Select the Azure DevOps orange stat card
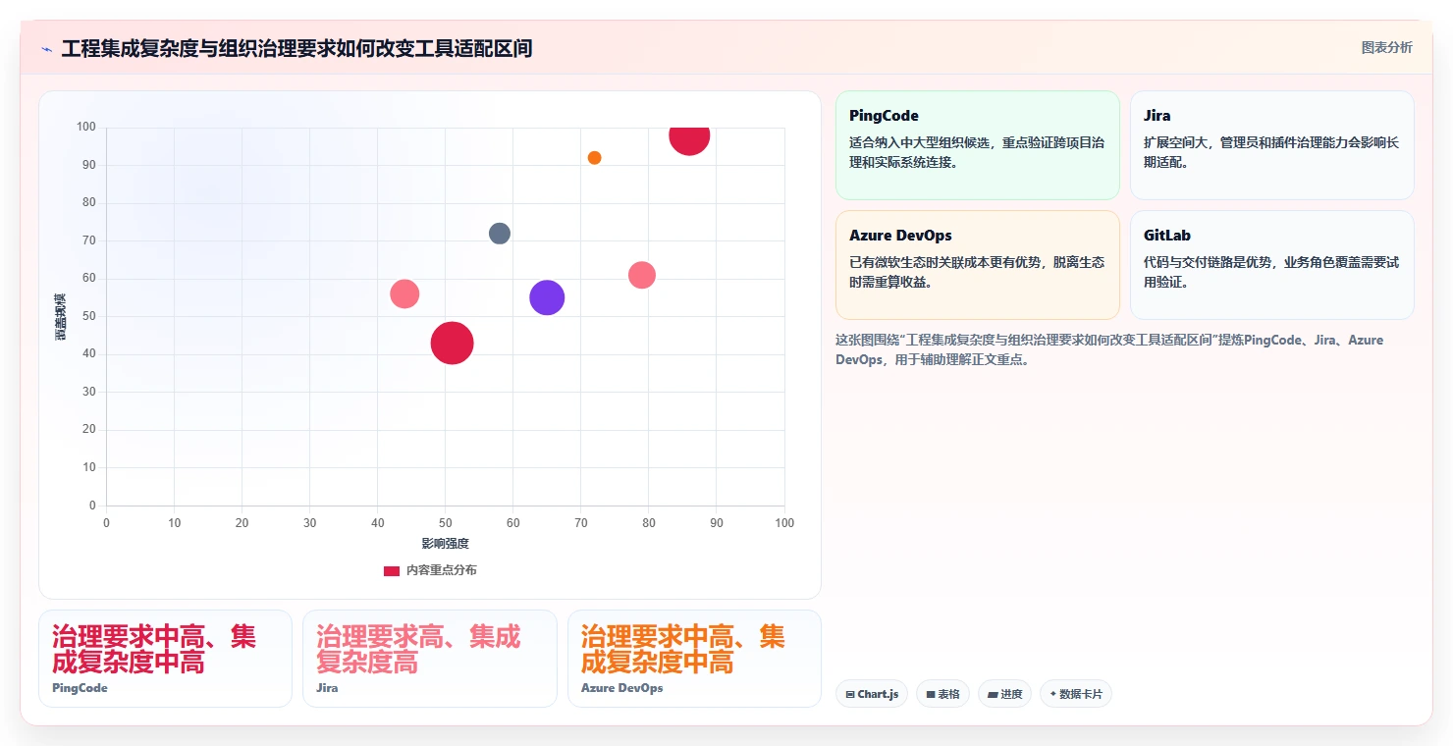1453x746 pixels. pyautogui.click(x=694, y=659)
